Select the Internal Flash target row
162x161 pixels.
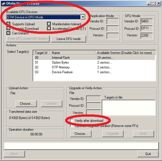click(94, 58)
